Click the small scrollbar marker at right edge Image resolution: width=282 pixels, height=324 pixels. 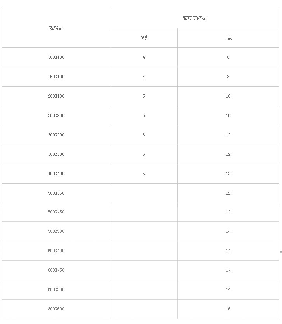coord(281,252)
